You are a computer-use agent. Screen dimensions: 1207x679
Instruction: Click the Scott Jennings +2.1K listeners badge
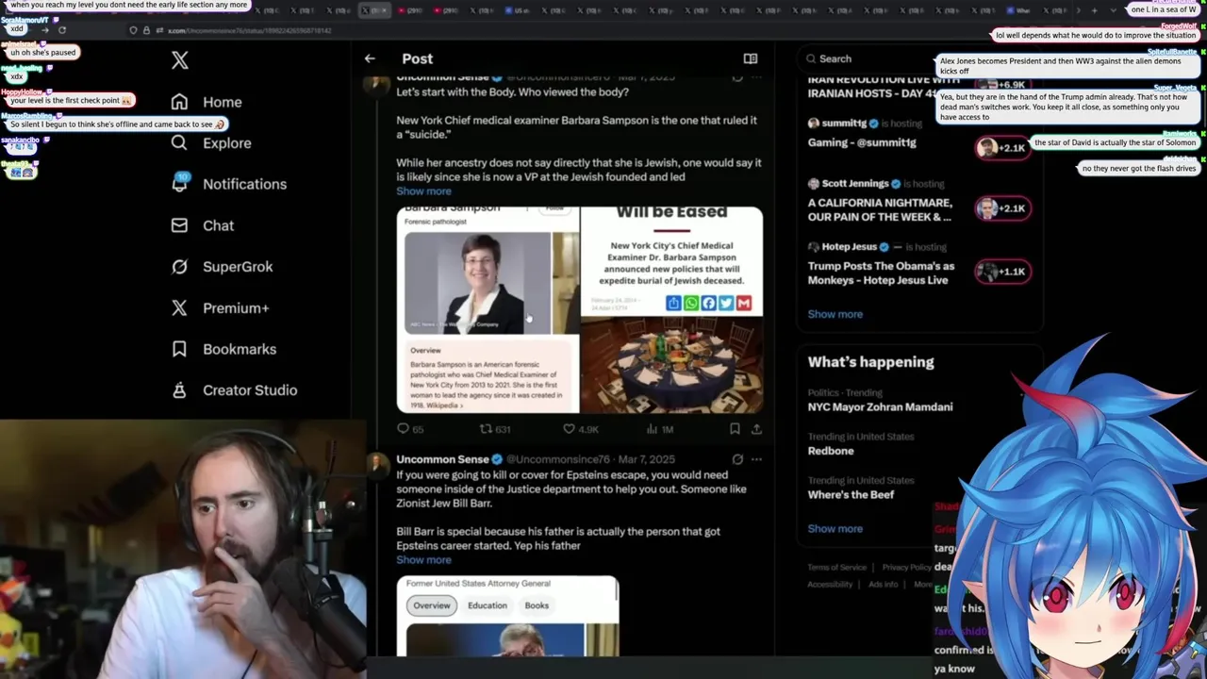pos(1001,208)
